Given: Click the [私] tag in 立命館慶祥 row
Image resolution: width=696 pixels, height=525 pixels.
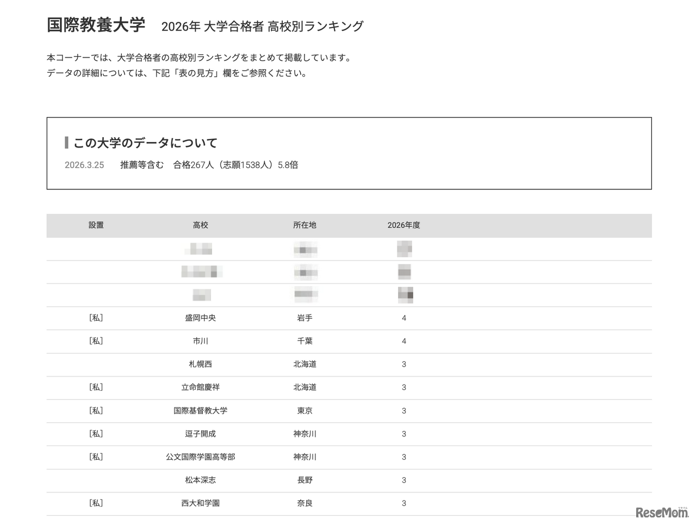Looking at the screenshot, I should pos(96,387).
